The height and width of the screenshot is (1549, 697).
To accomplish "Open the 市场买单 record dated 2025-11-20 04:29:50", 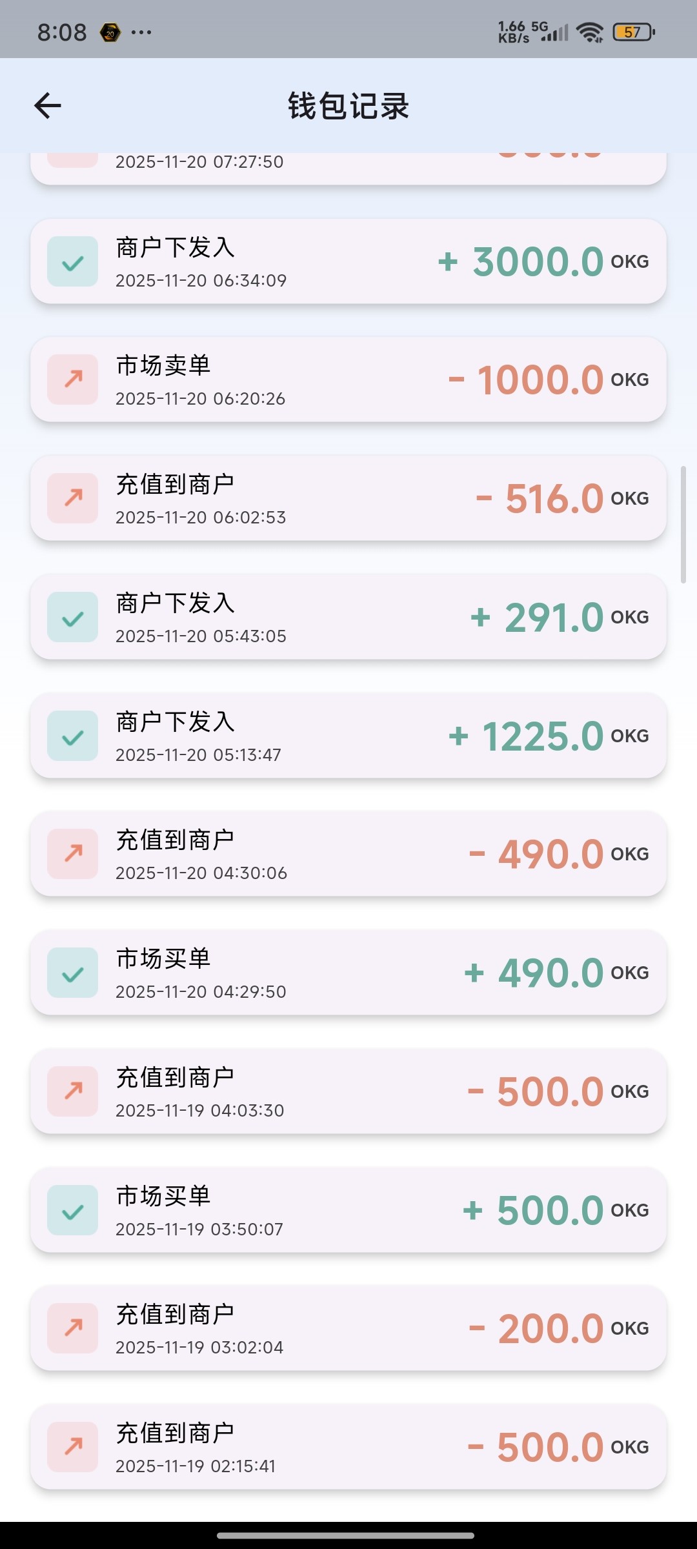I will click(x=348, y=973).
